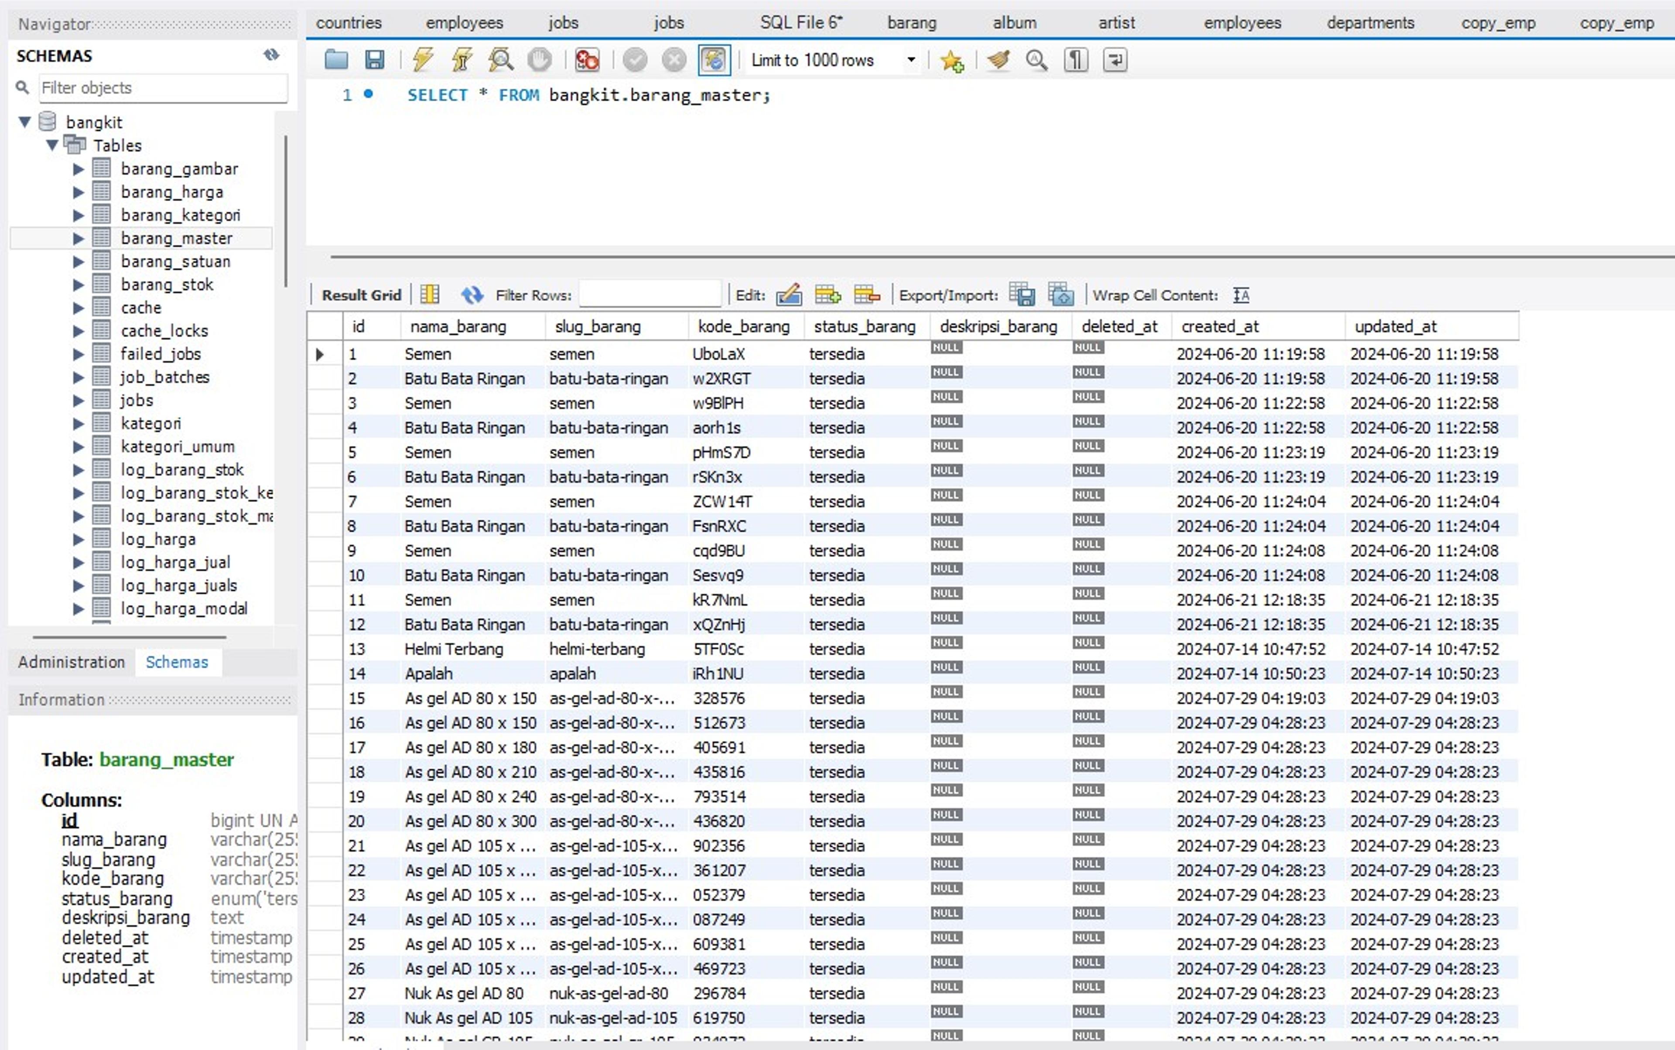Screen dimensions: 1675x1050
Task: Toggle word wrap icon in editor toolbar
Action: pyautogui.click(x=1114, y=60)
